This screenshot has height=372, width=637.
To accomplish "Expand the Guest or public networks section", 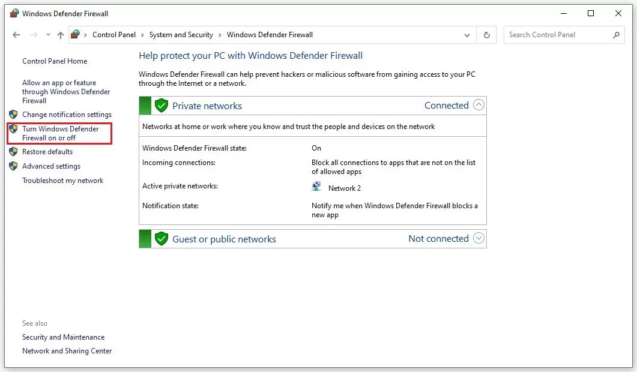I will [x=479, y=238].
